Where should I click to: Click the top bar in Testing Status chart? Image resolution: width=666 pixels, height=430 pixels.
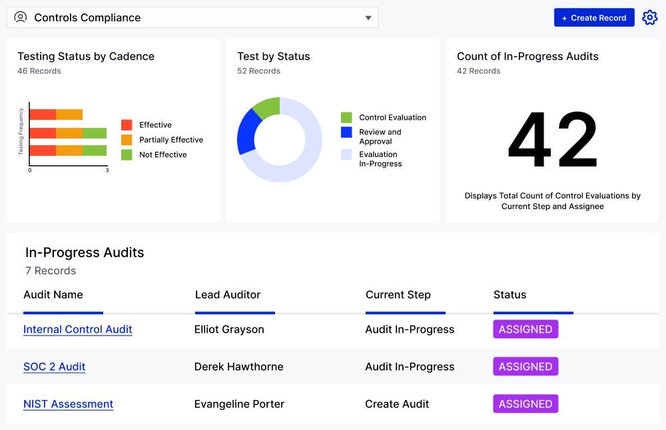[57, 114]
